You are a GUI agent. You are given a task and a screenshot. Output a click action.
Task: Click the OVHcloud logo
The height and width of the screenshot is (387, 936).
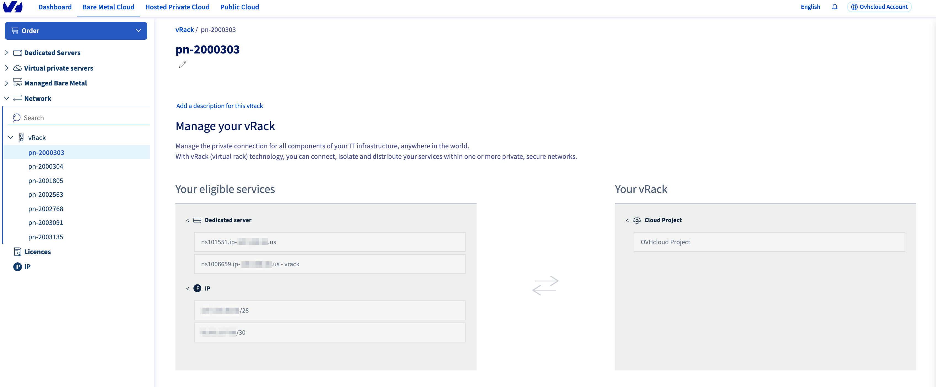point(13,7)
